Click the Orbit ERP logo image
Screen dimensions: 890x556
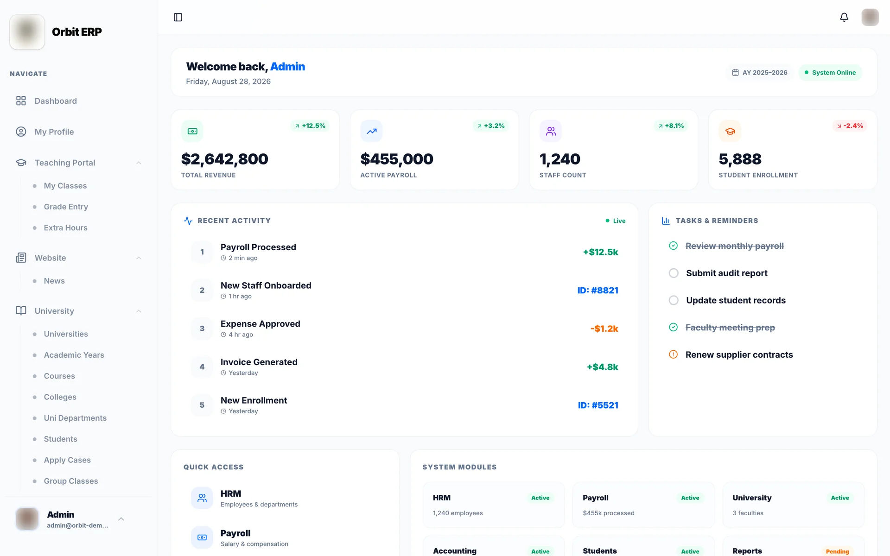tap(27, 32)
